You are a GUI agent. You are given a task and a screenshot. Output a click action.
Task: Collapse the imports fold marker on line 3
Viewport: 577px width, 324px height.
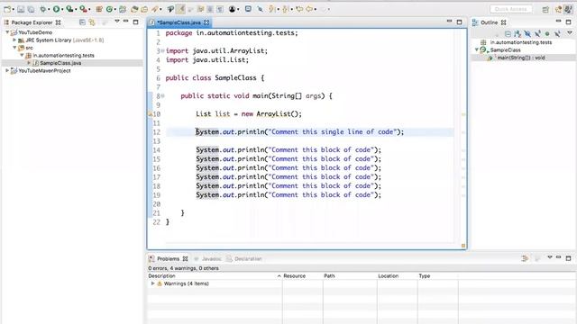point(163,50)
